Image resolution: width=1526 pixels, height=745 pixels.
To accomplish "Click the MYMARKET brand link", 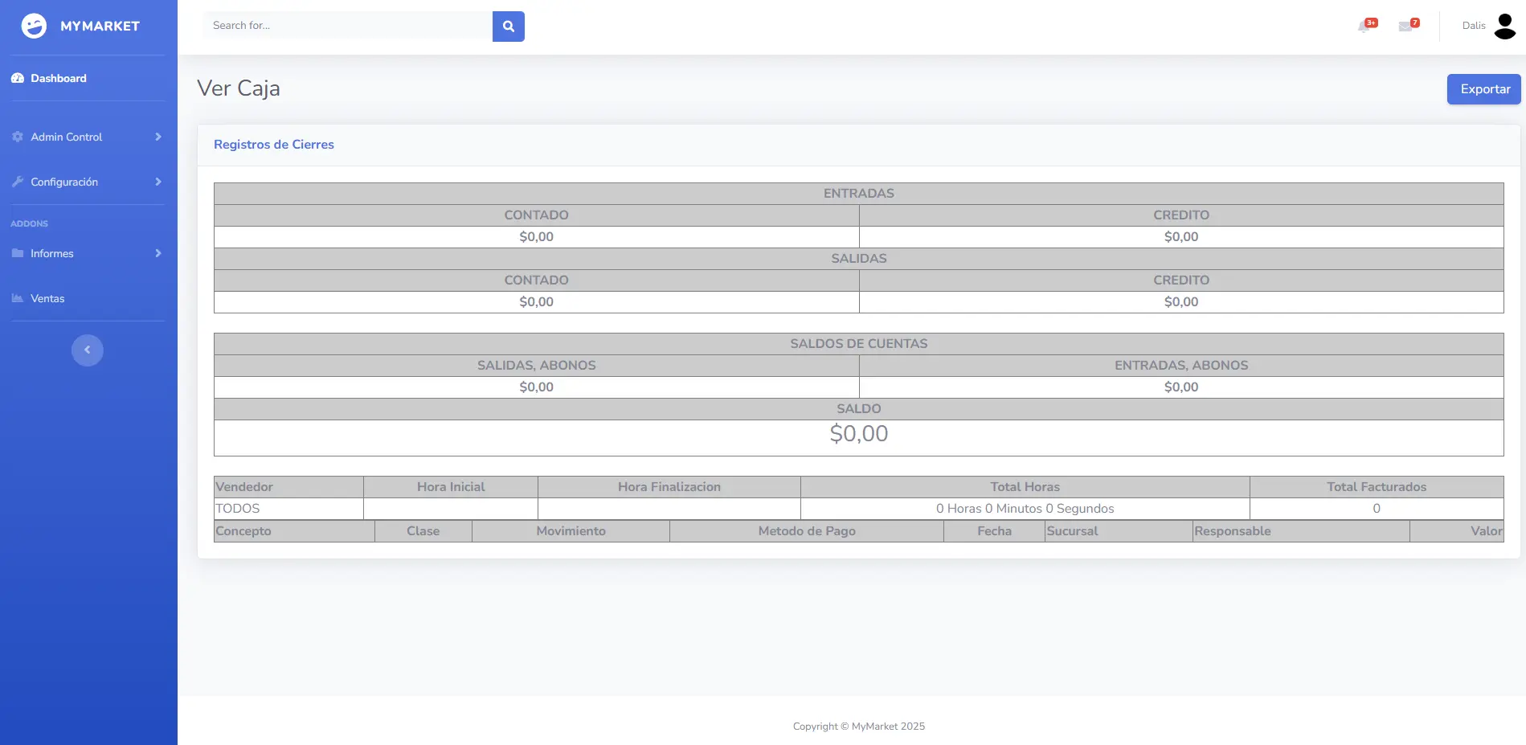I will [100, 27].
